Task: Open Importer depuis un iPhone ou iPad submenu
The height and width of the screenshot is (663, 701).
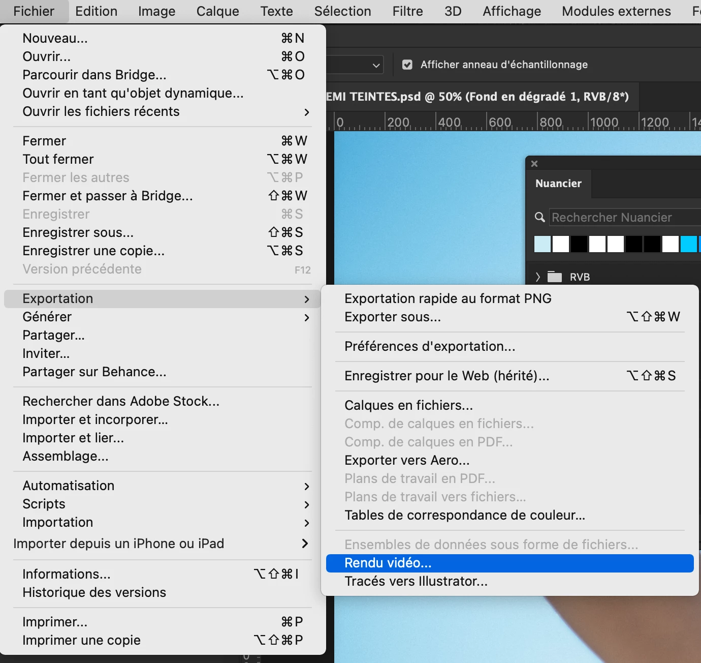Action: point(163,544)
